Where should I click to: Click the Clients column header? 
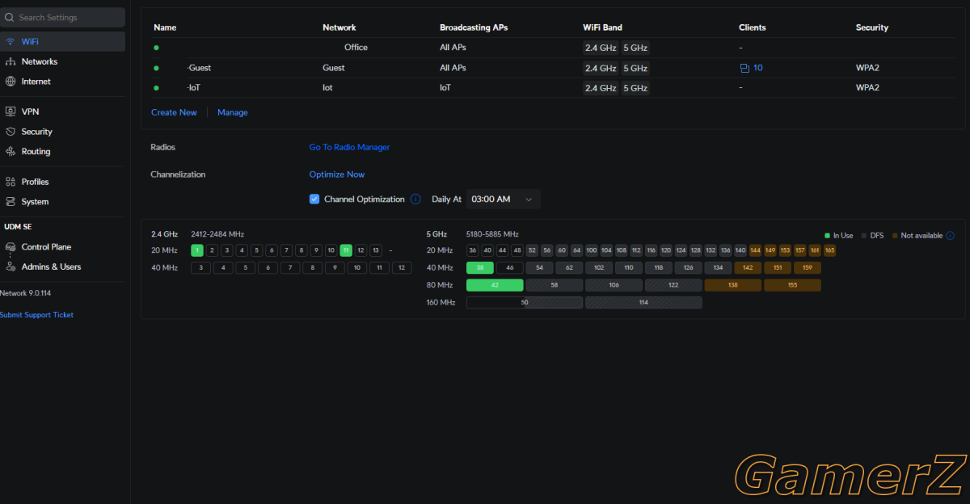click(x=753, y=27)
